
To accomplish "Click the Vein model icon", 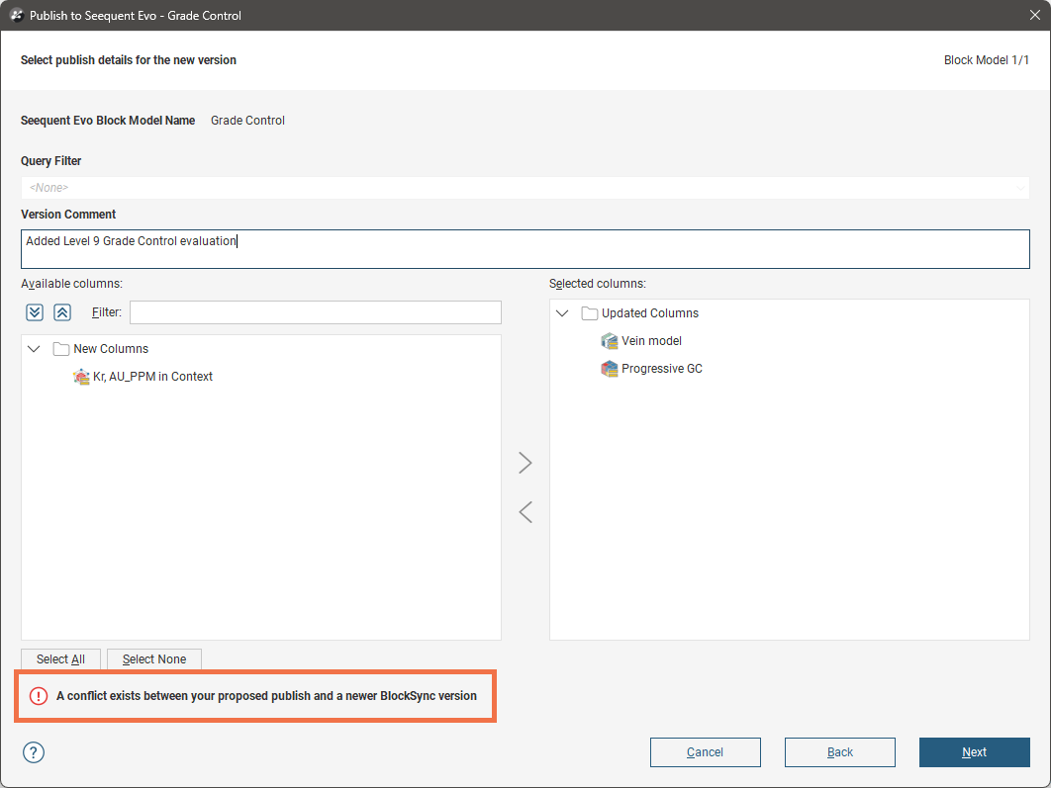I will 610,341.
